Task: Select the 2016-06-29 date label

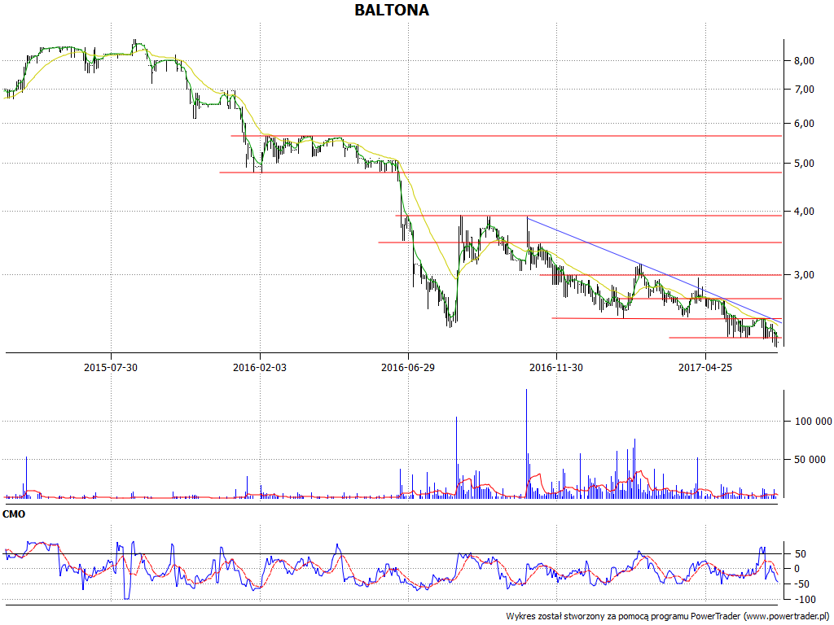Action: (x=408, y=367)
